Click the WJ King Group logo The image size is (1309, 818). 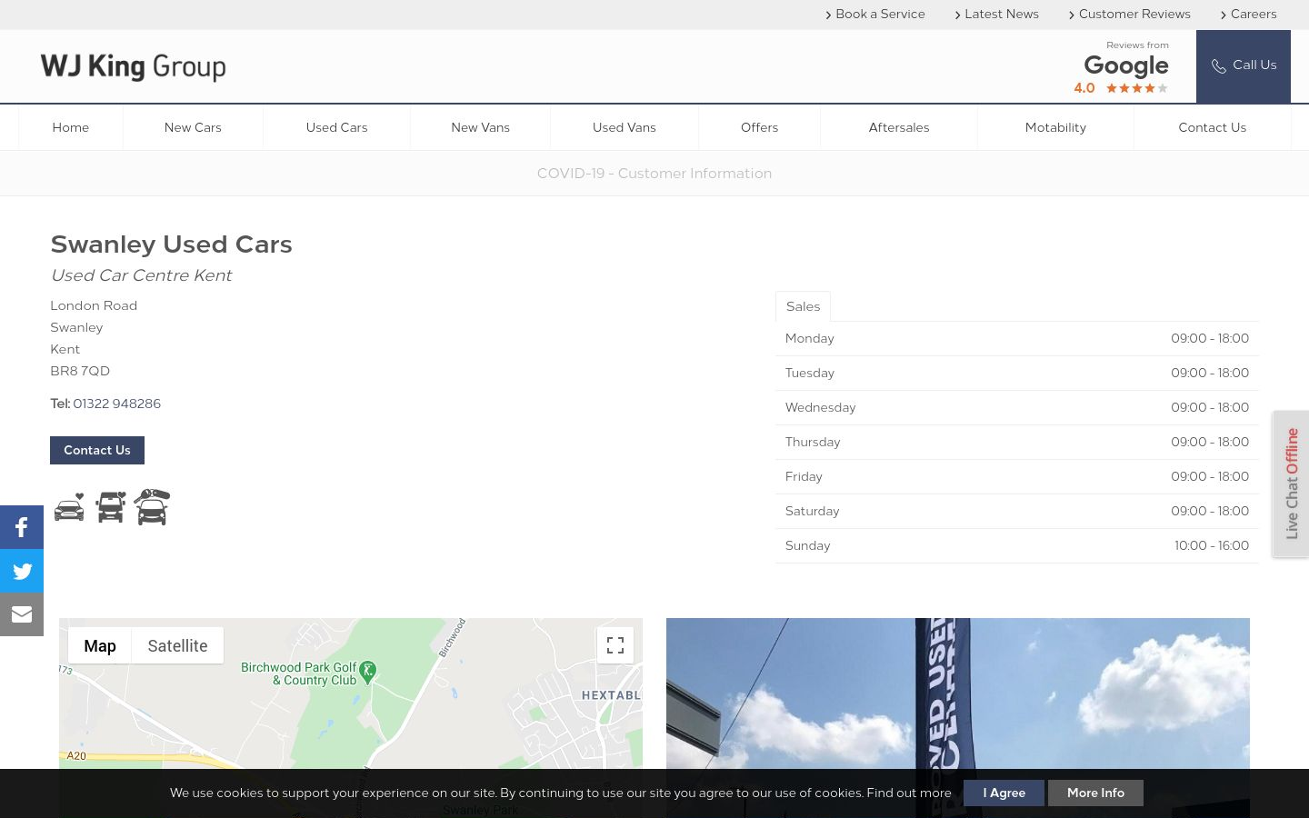tap(134, 66)
